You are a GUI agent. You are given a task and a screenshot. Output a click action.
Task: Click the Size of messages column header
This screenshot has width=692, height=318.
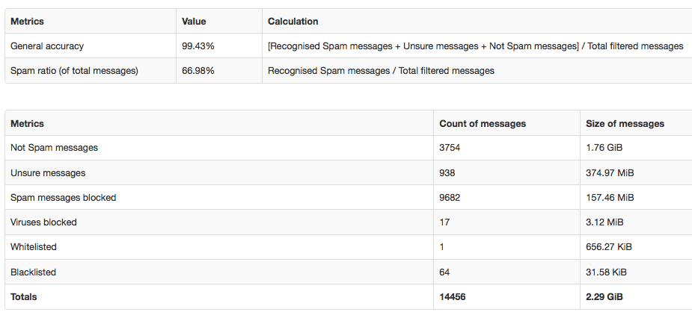(x=625, y=124)
